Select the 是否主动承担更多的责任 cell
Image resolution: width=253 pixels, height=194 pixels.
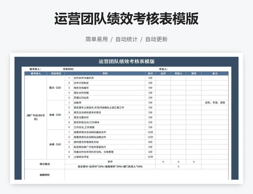pos(109,113)
